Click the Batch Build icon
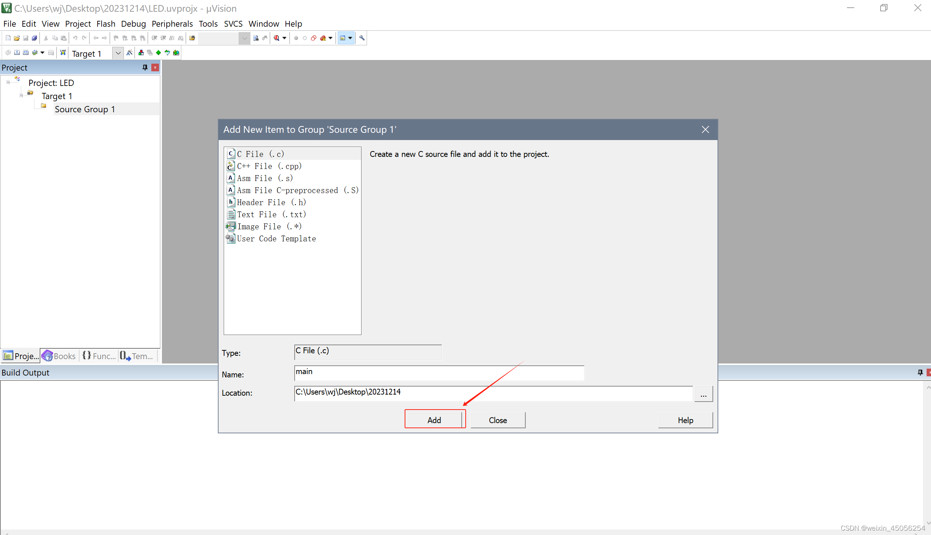Screen dimensions: 931x535 (35, 53)
